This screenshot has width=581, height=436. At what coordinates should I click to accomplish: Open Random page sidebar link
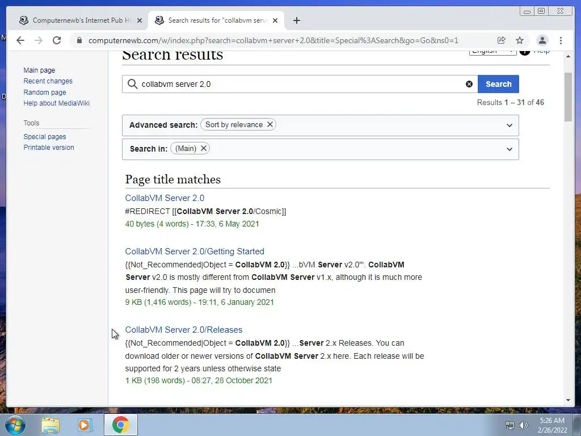coord(45,92)
